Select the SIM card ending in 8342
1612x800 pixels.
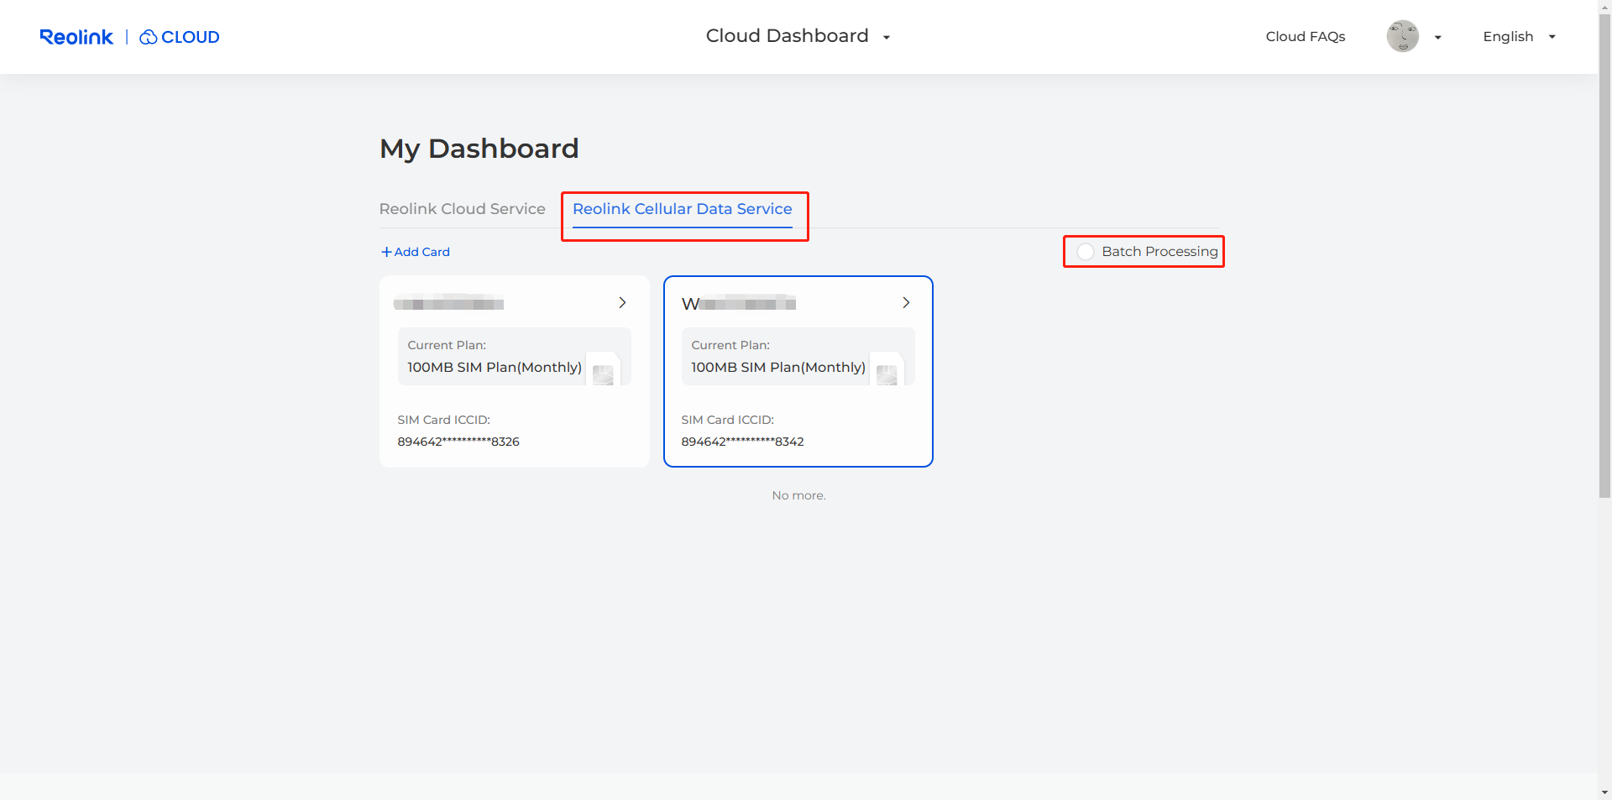pyautogui.click(x=798, y=372)
